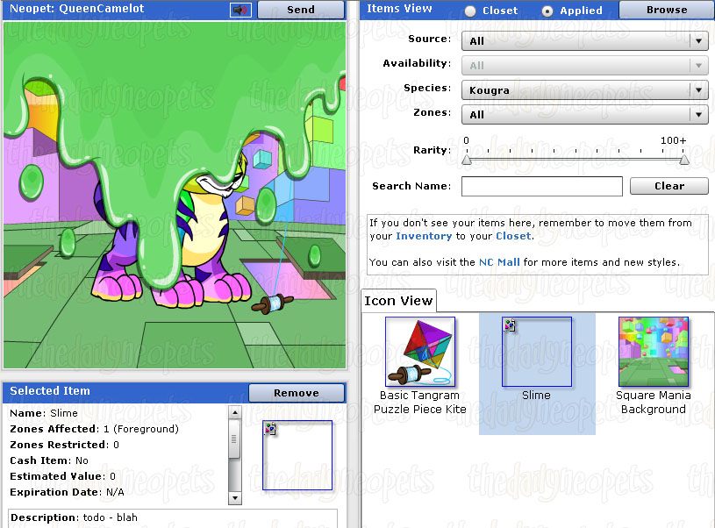Viewport: 715px width, 528px height.
Task: Choose the Applied radio button
Action: [547, 11]
